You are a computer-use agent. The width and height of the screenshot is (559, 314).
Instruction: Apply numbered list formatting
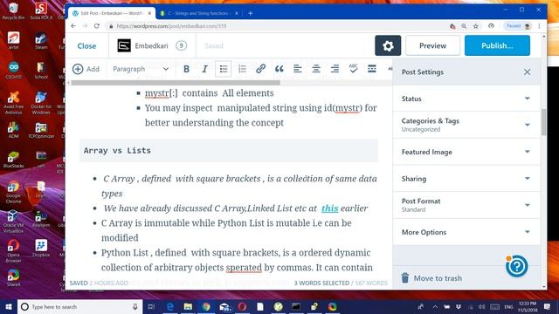coord(242,69)
